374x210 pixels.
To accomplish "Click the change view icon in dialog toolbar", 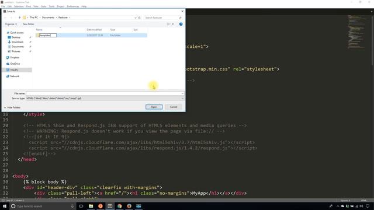I will click(168, 24).
